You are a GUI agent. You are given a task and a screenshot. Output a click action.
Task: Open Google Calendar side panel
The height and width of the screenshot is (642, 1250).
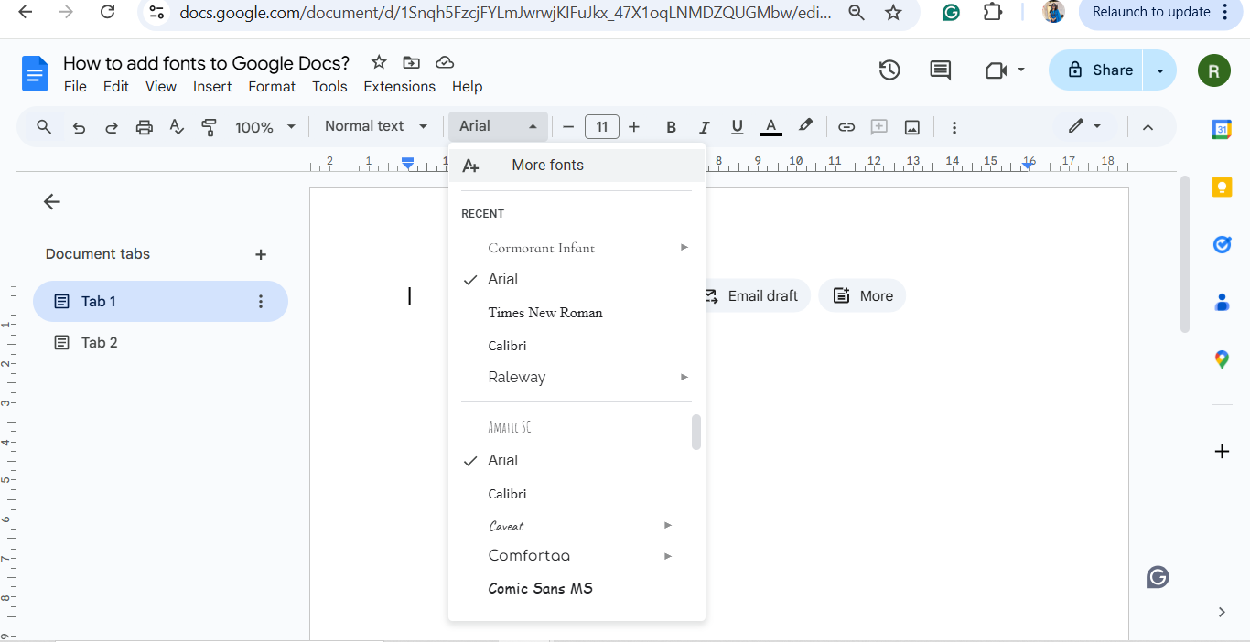(1222, 129)
